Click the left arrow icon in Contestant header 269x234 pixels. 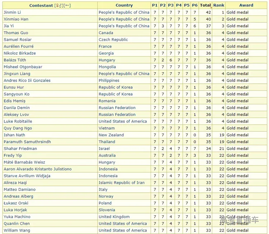pyautogui.click(x=67, y=5)
